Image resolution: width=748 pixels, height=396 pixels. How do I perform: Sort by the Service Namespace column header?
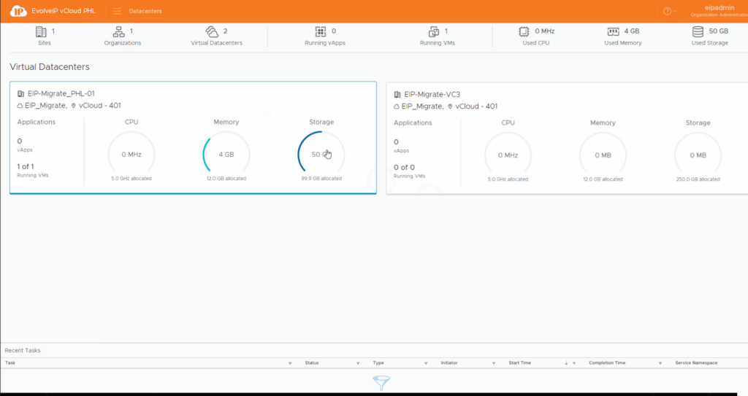click(696, 362)
